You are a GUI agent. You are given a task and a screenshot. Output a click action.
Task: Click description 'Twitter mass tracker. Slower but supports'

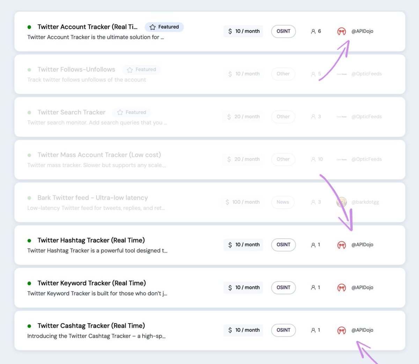tap(97, 165)
